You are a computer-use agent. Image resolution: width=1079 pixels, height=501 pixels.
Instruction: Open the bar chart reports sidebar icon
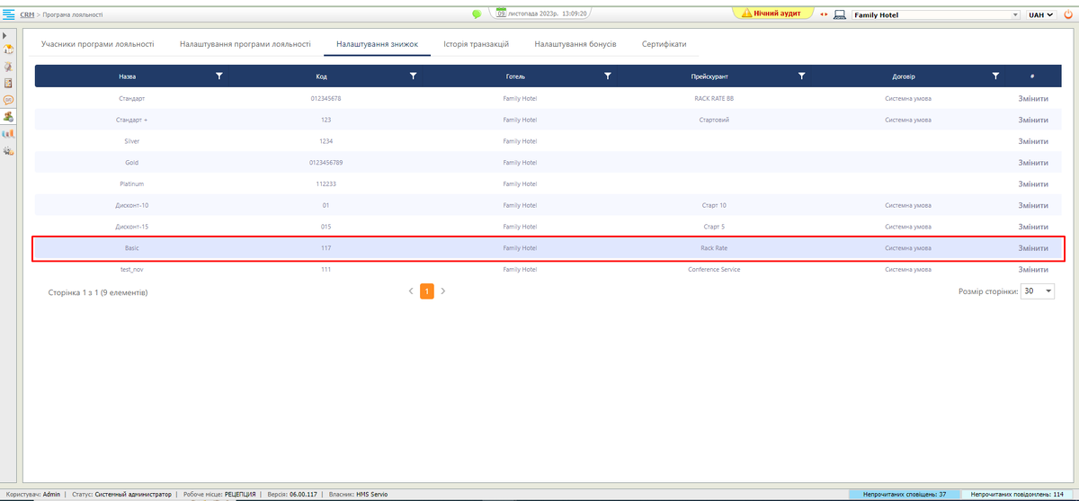[9, 133]
